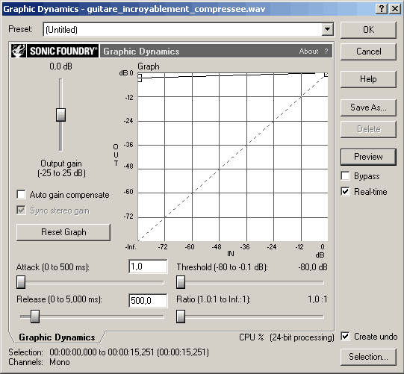Click the Attack slider handle

click(x=21, y=282)
